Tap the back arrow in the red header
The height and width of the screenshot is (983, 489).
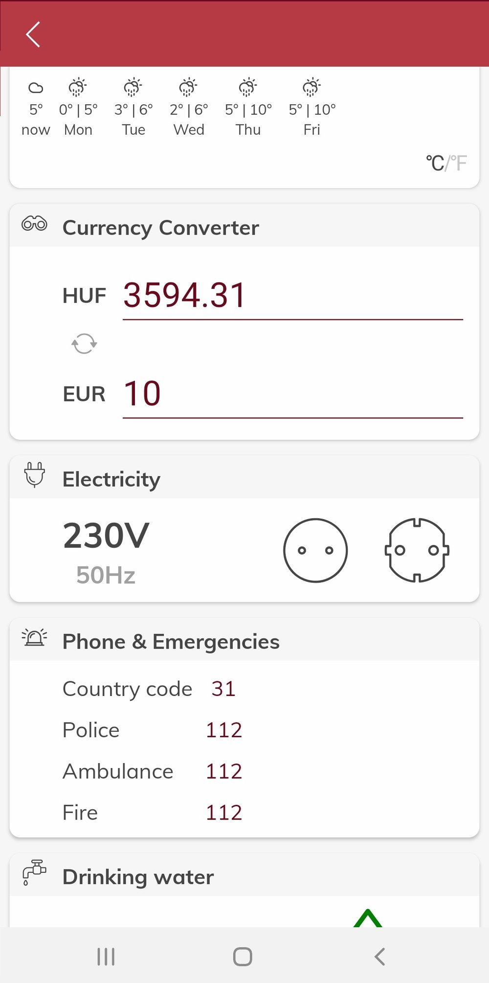33,35
